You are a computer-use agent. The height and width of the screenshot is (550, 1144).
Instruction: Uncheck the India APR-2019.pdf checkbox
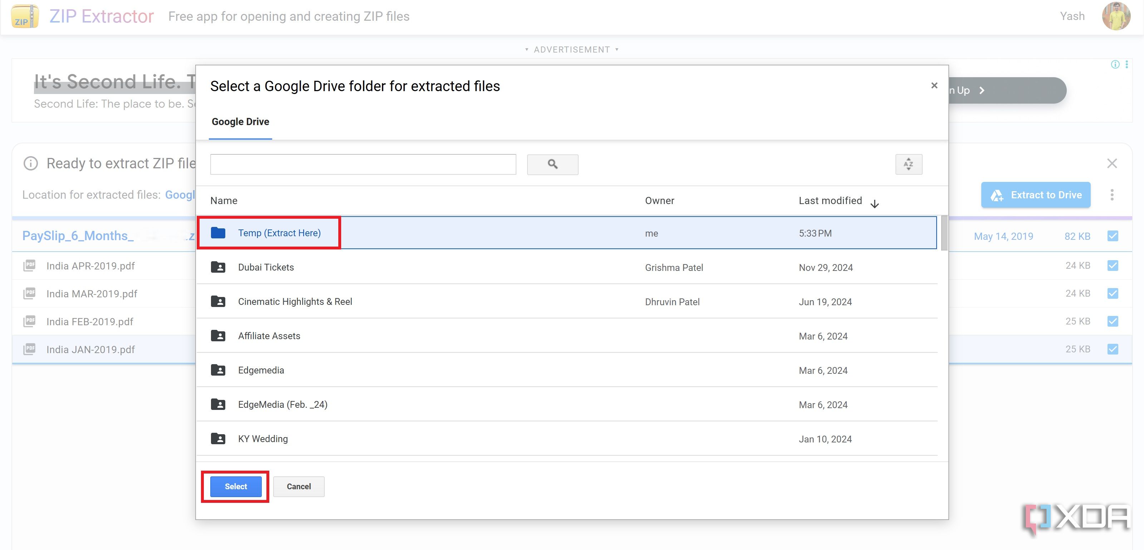(x=1113, y=266)
